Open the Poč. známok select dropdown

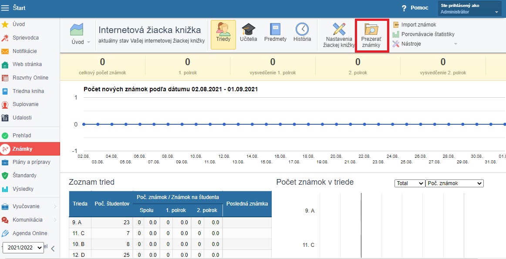(455, 183)
